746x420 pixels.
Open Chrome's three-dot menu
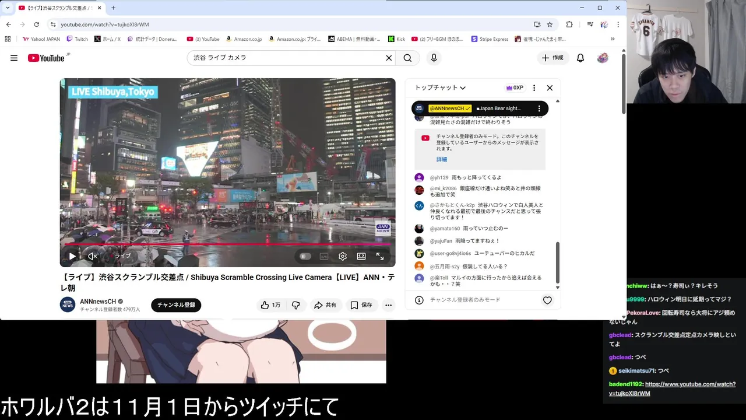pyautogui.click(x=618, y=24)
